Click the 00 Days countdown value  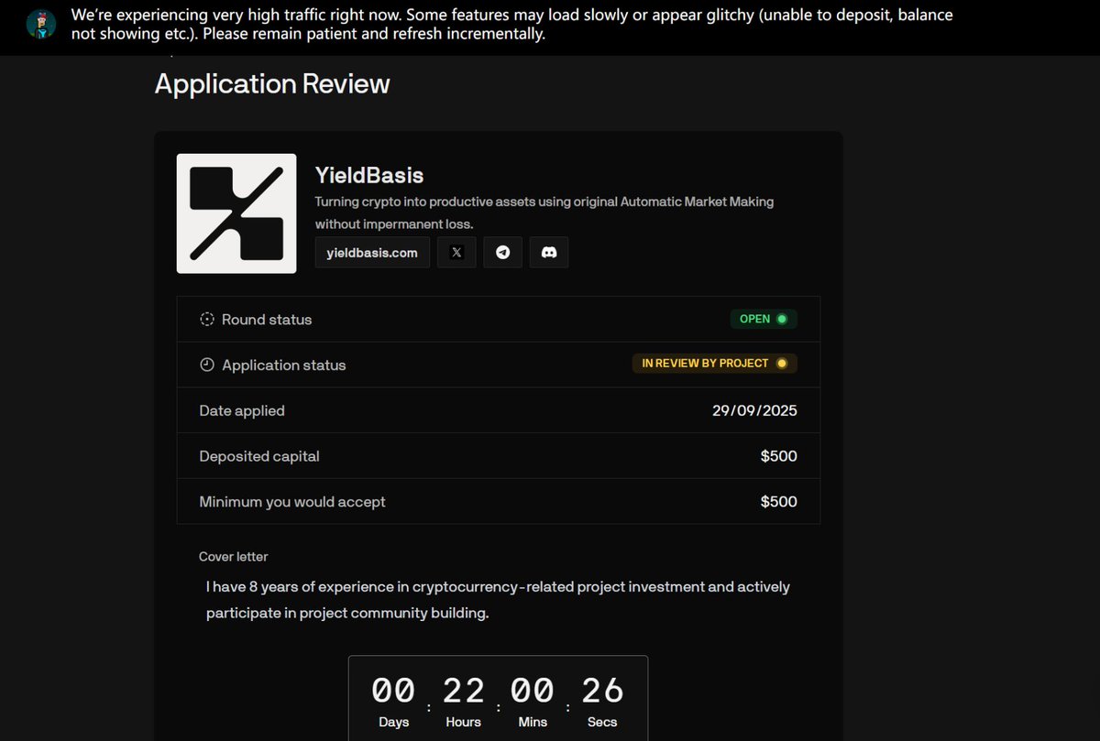click(x=394, y=690)
